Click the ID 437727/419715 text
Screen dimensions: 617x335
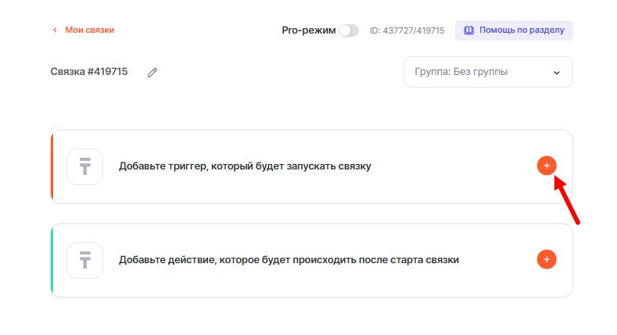[407, 30]
